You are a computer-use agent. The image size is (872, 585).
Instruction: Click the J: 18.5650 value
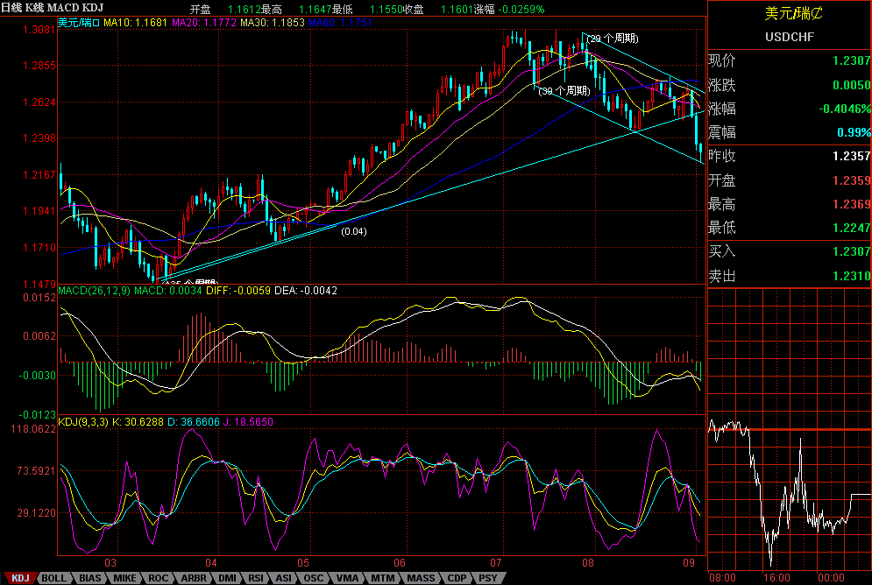(248, 422)
